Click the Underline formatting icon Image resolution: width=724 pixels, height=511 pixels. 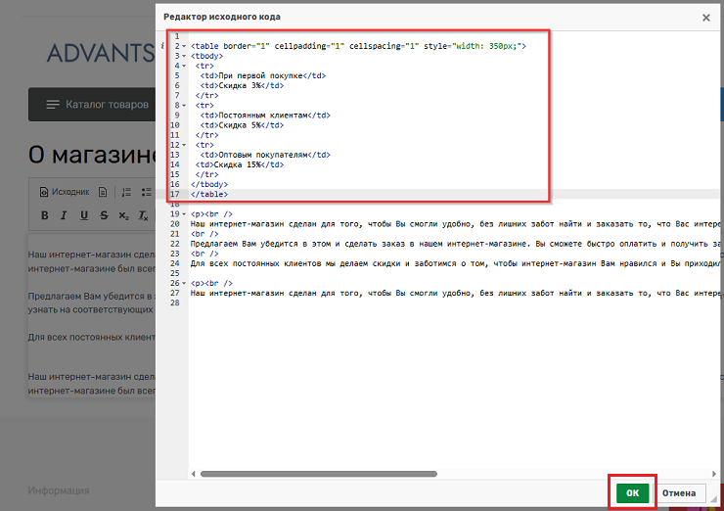(83, 215)
